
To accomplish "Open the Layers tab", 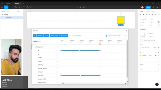I will pos(3,11).
